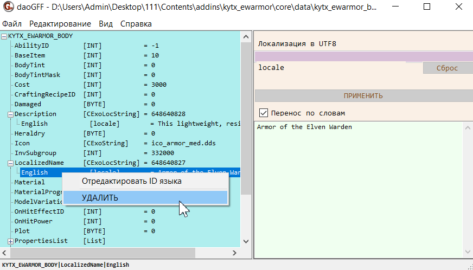
Task: Select the KYTX_EWARMOR_BODY root row
Action: tap(41, 36)
